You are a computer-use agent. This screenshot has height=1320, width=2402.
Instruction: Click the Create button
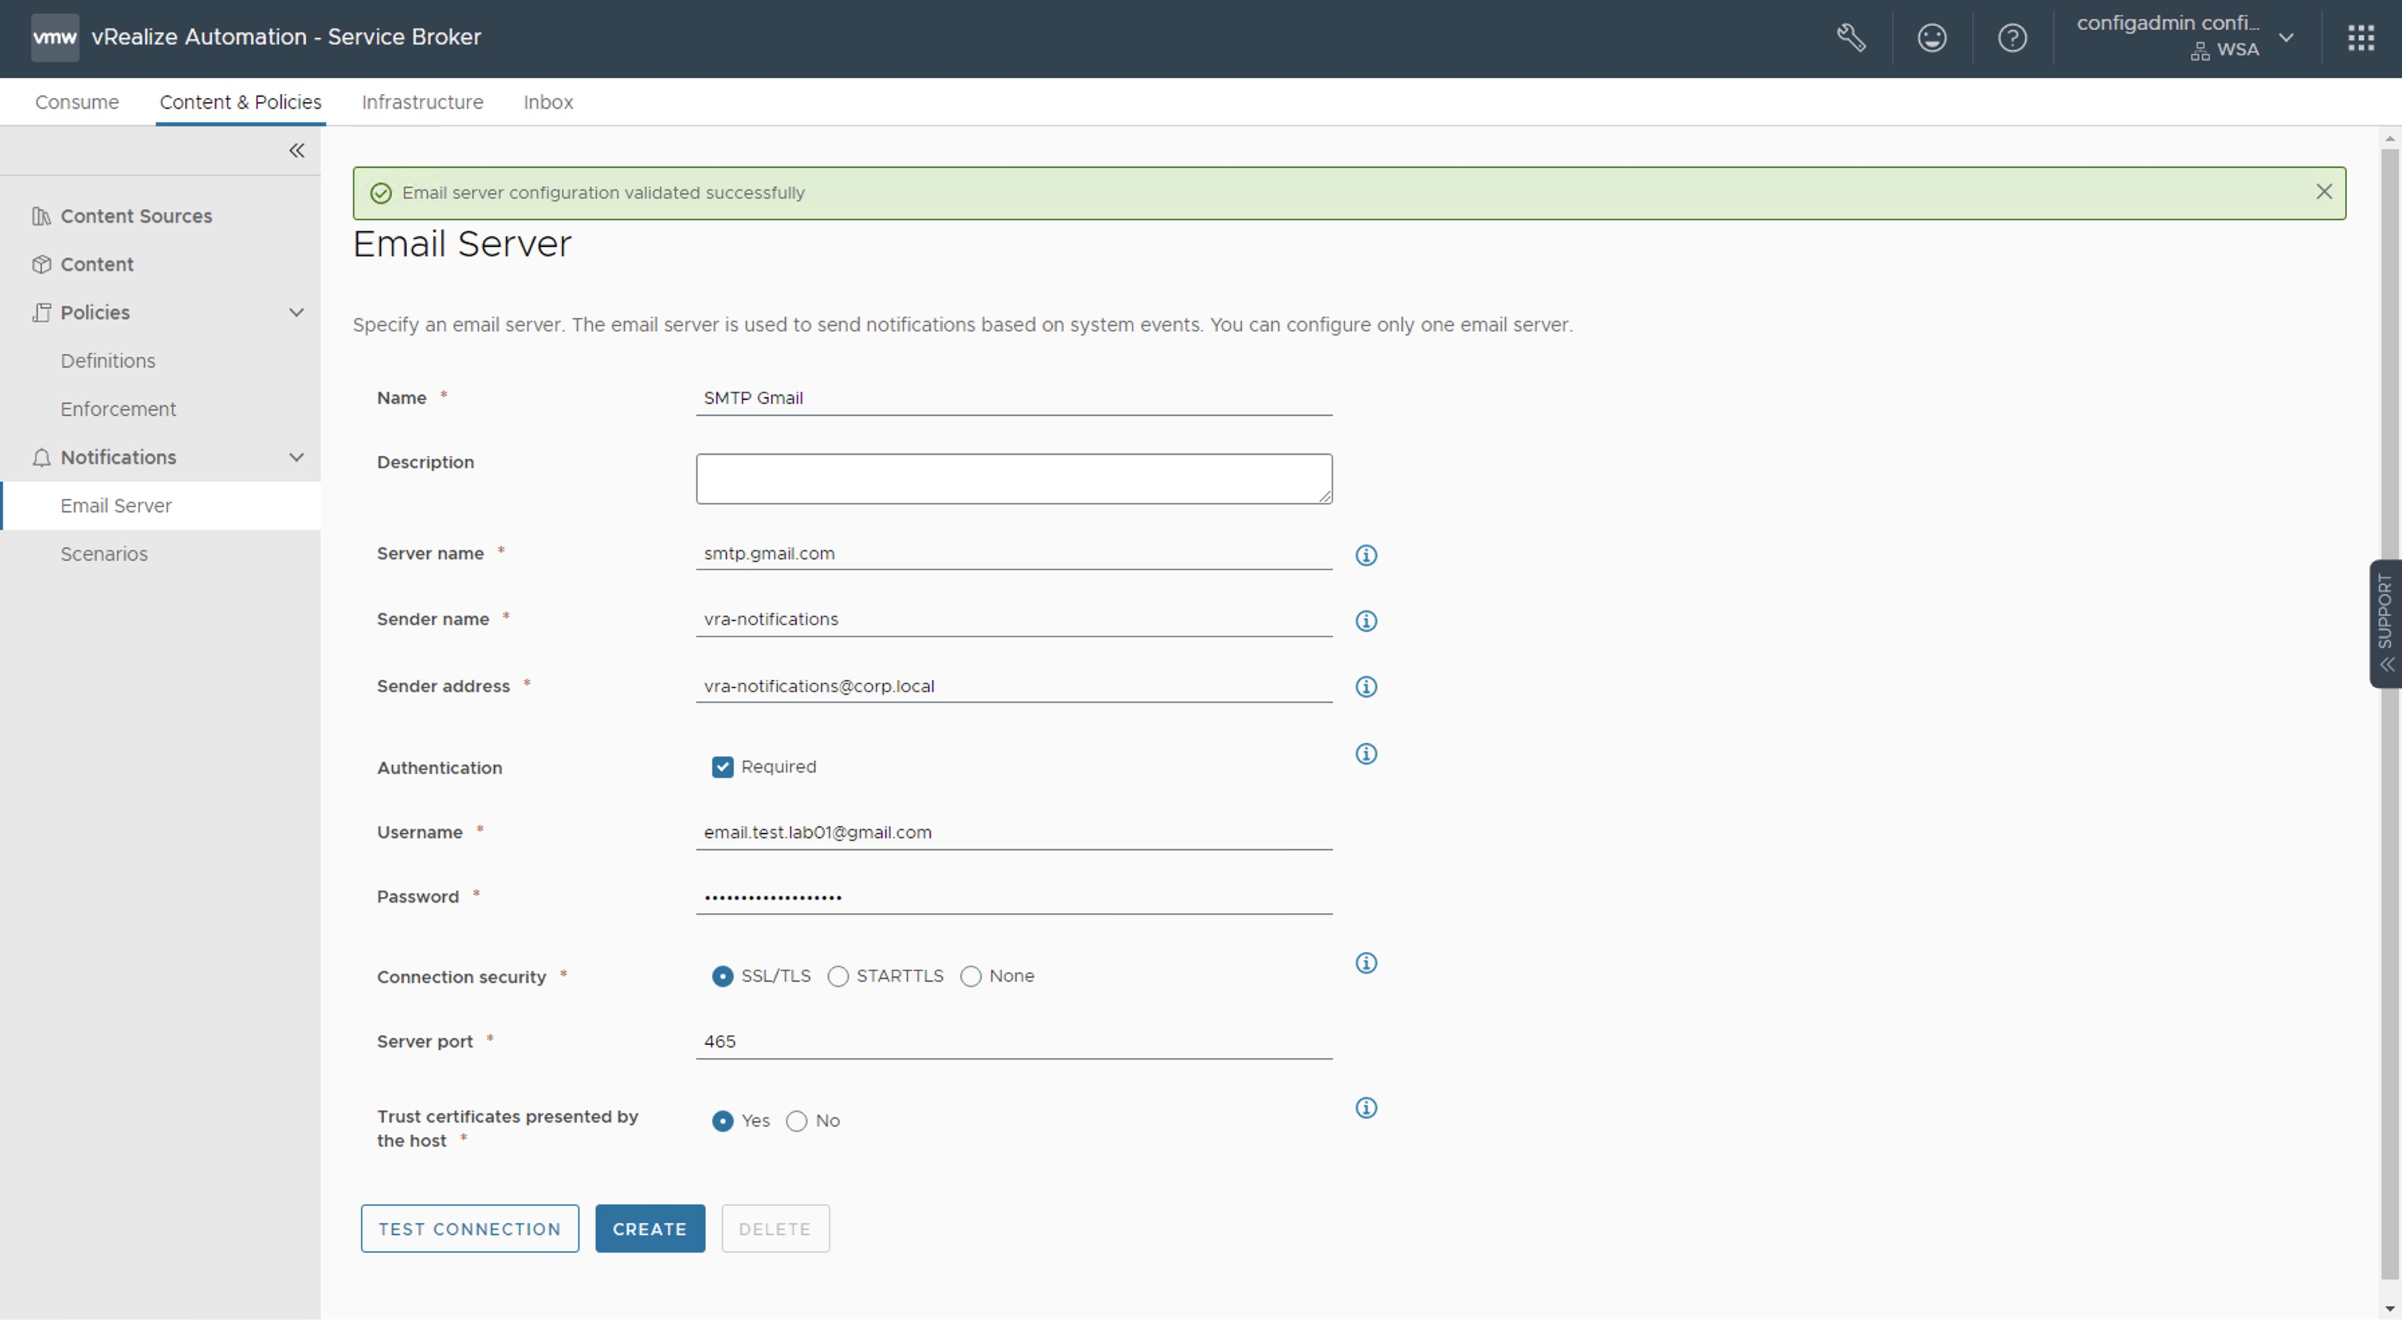coord(649,1229)
